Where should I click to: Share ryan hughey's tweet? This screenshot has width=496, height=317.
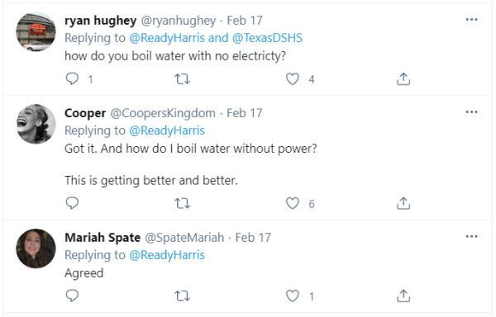coord(403,78)
